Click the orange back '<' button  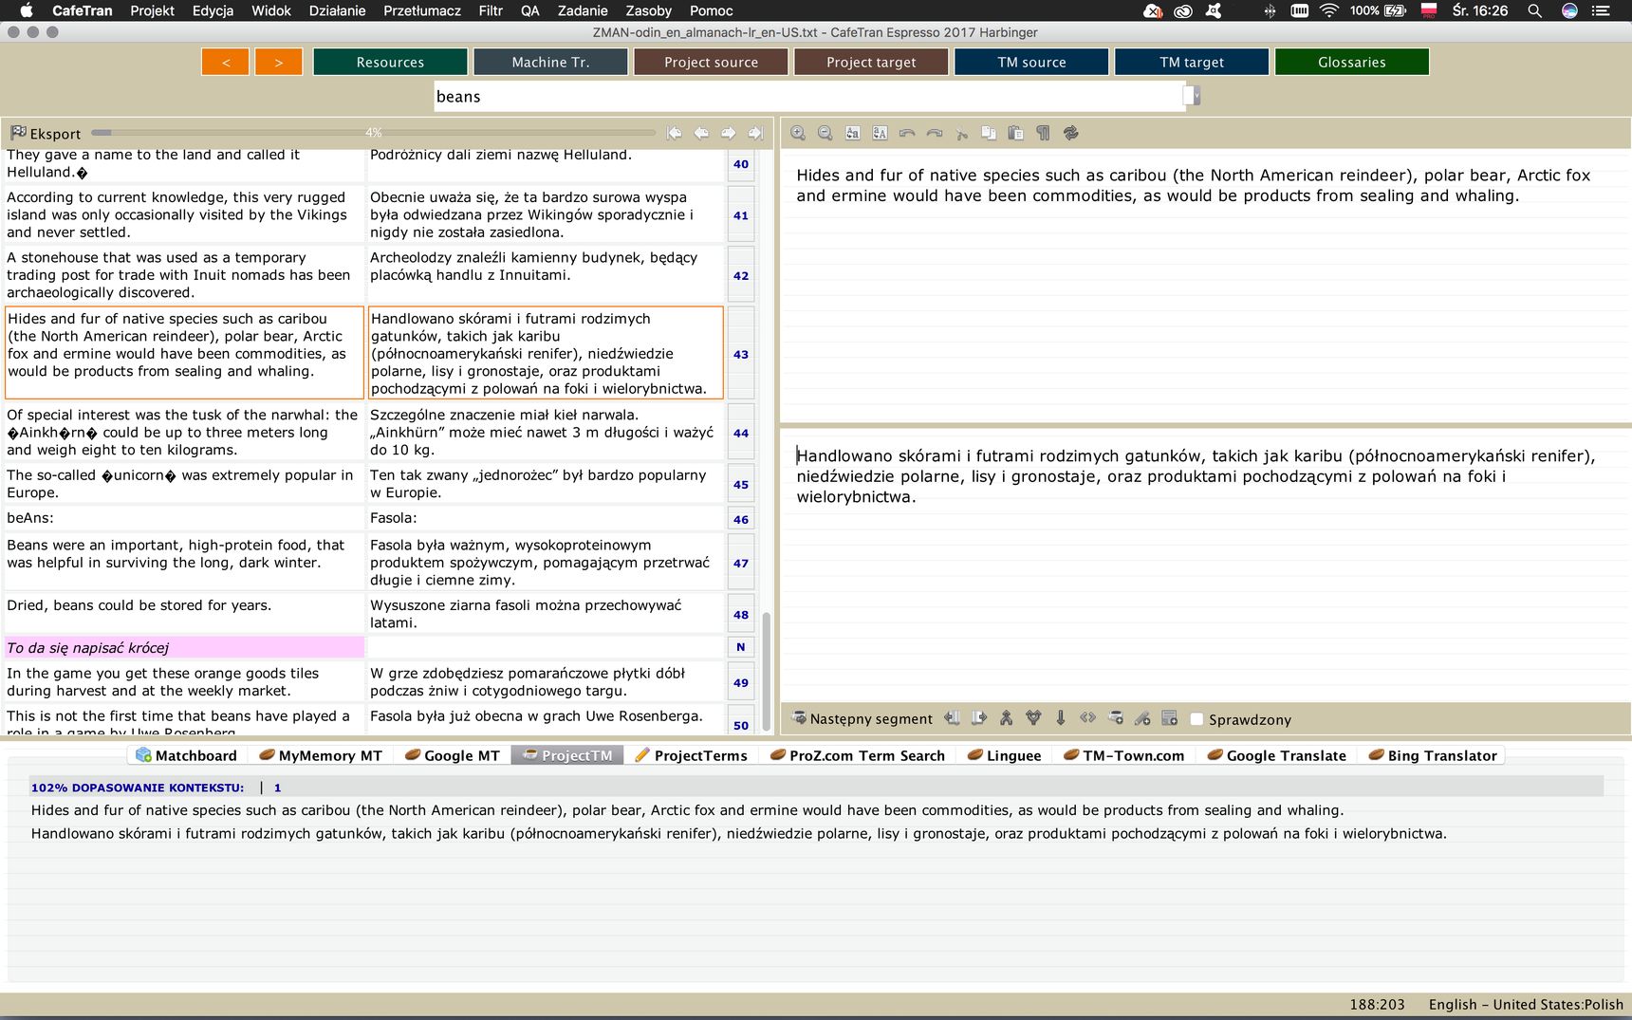(226, 62)
